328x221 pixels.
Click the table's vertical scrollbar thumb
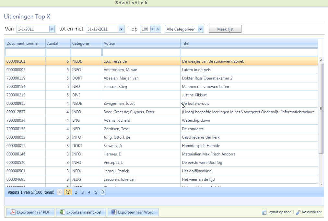tap(321, 108)
